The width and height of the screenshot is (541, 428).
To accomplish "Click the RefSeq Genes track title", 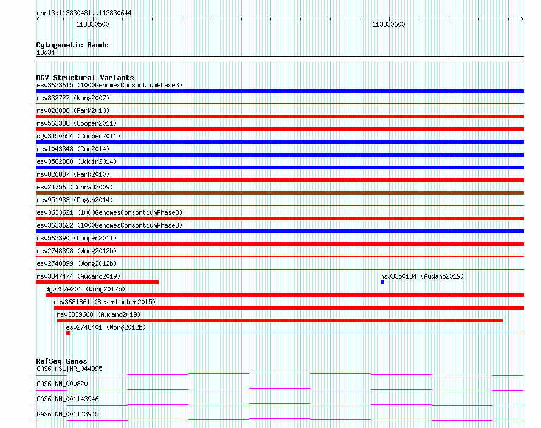I will coord(61,361).
